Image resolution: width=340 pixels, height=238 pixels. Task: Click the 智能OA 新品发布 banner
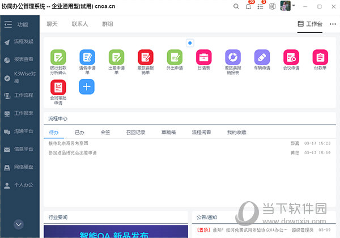116,232
